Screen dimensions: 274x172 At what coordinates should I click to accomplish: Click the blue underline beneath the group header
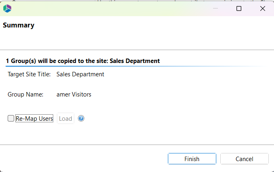(121, 66)
